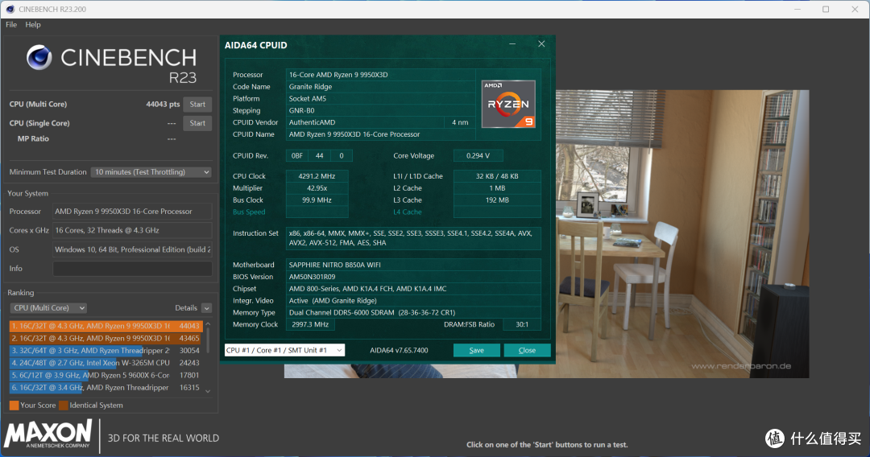The image size is (870, 457).
Task: Click Close button in AIDA64 CPUID
Action: click(x=527, y=350)
